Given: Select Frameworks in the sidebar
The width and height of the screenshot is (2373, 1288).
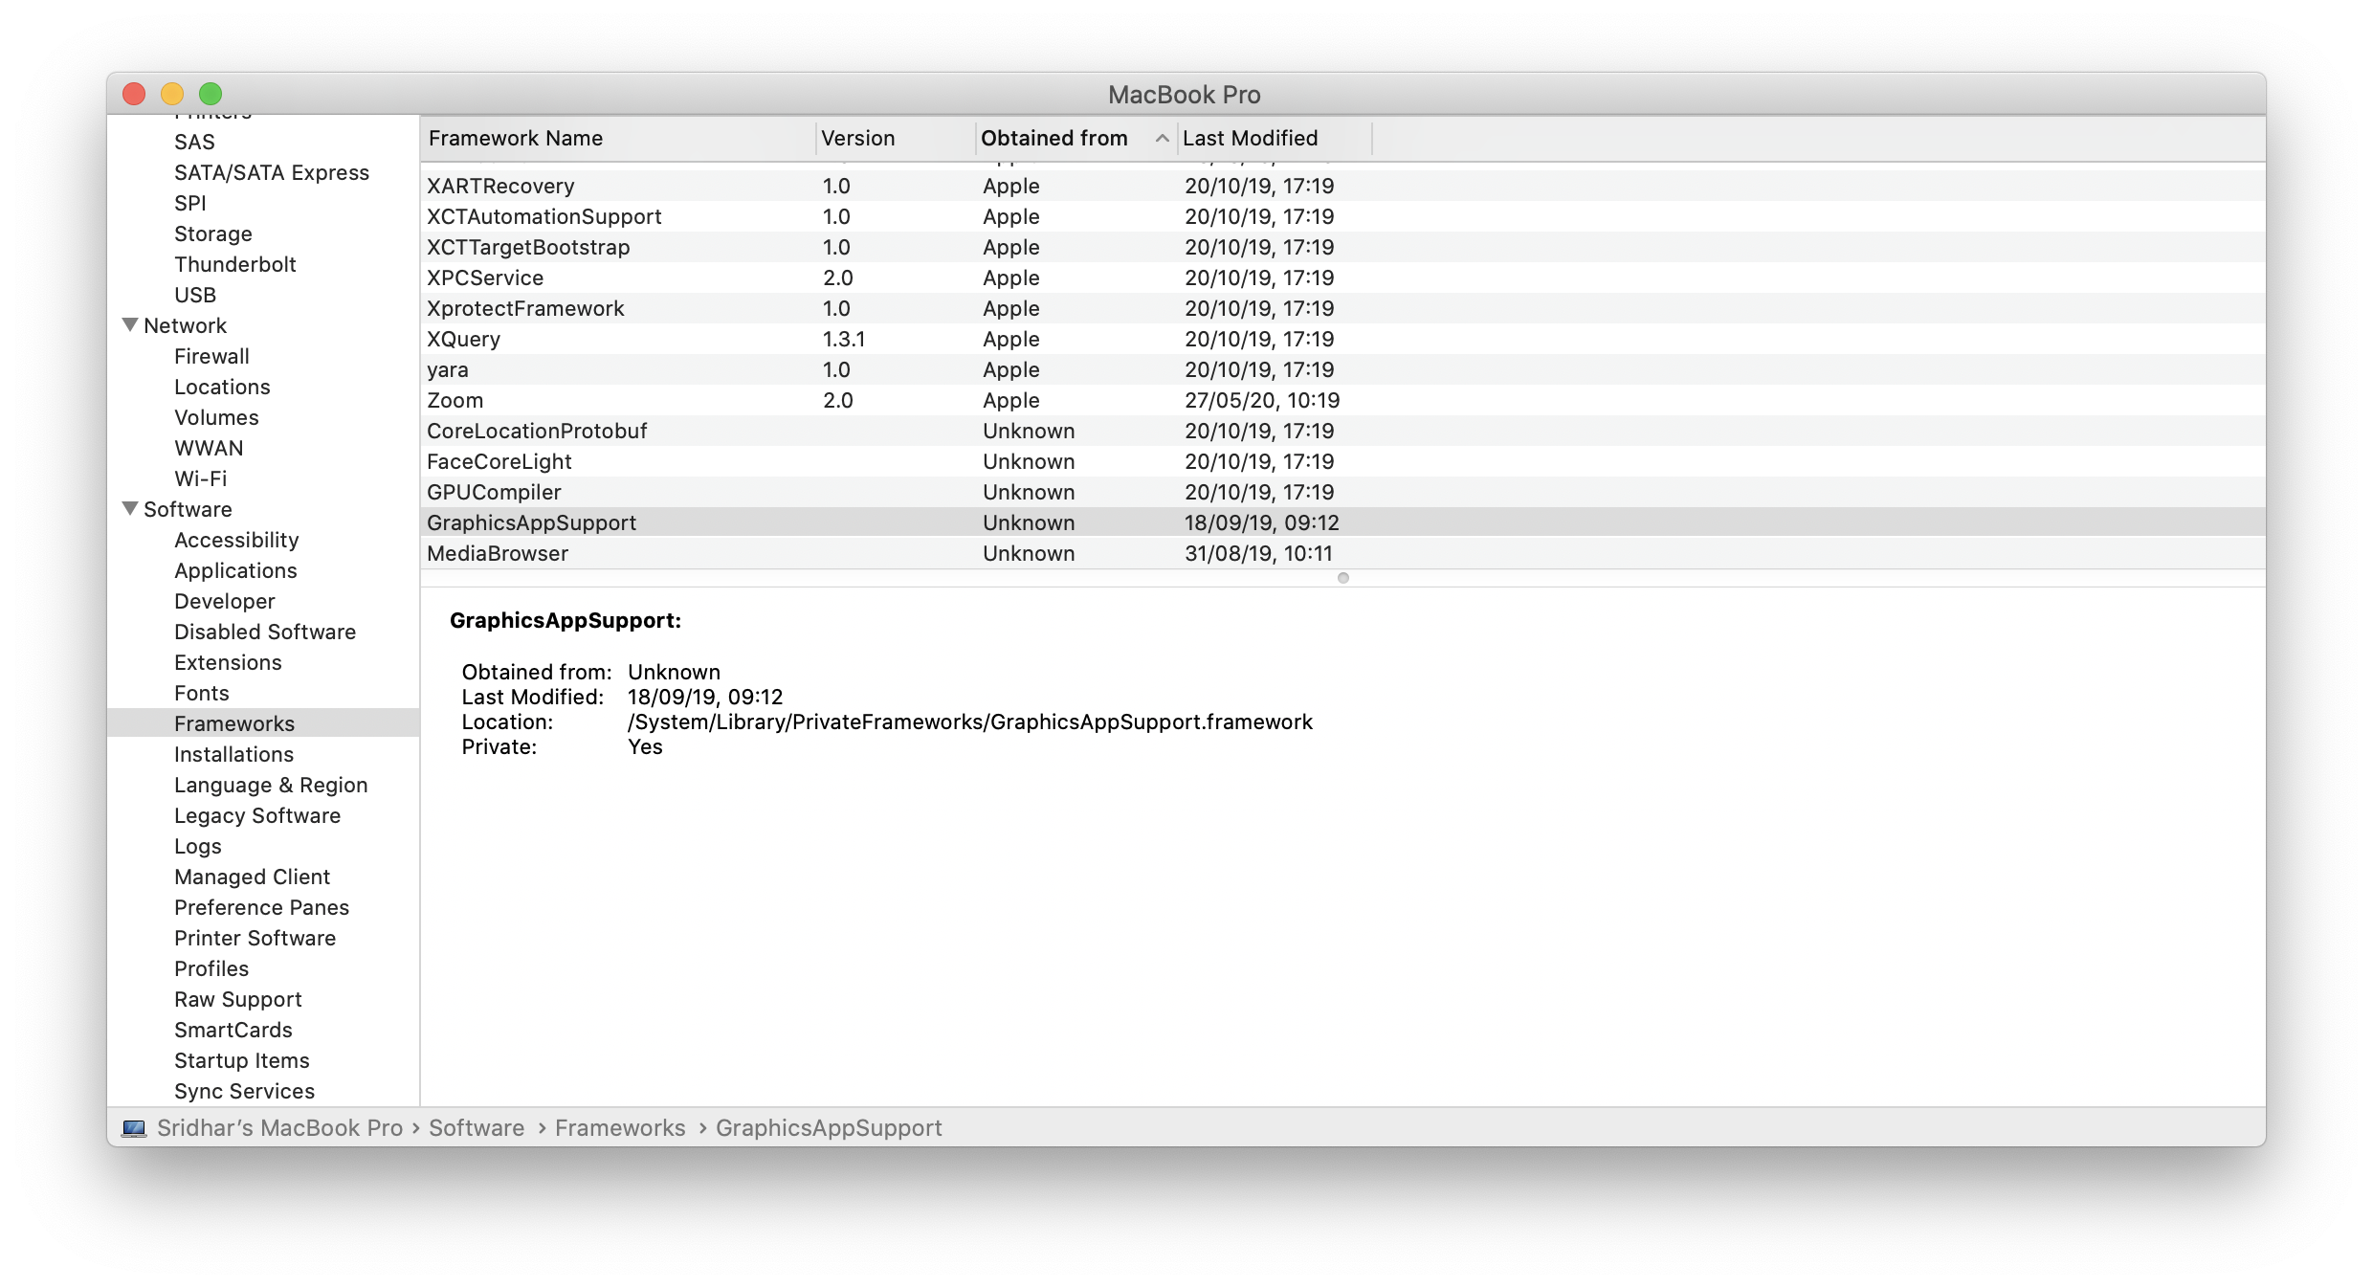Looking at the screenshot, I should pos(234,723).
